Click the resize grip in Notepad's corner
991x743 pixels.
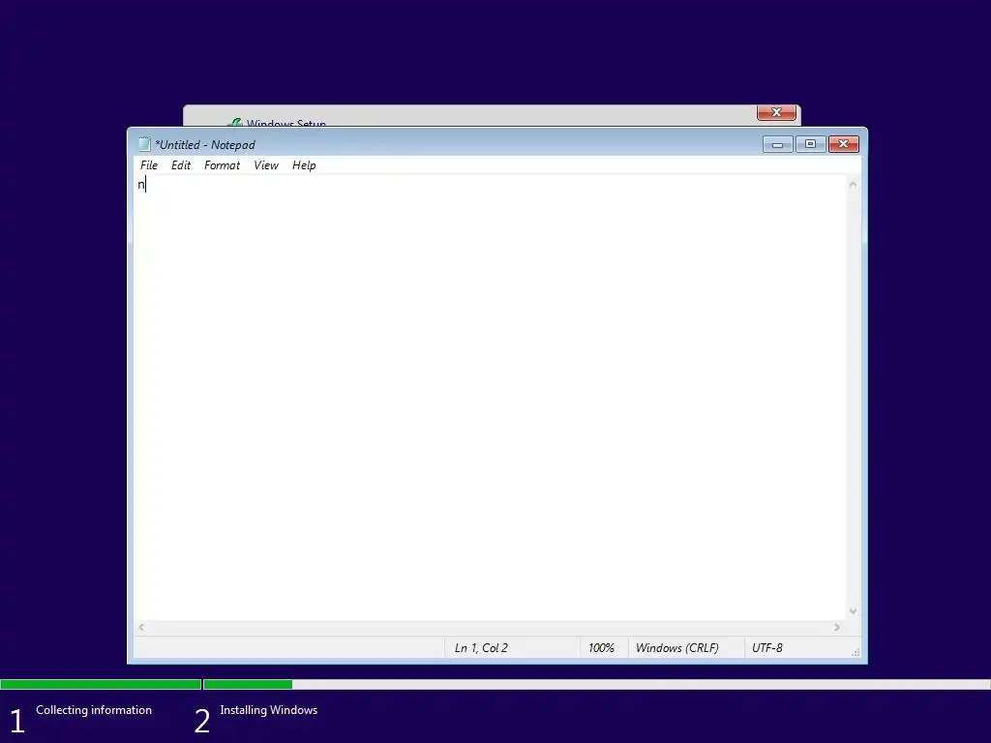coord(856,653)
